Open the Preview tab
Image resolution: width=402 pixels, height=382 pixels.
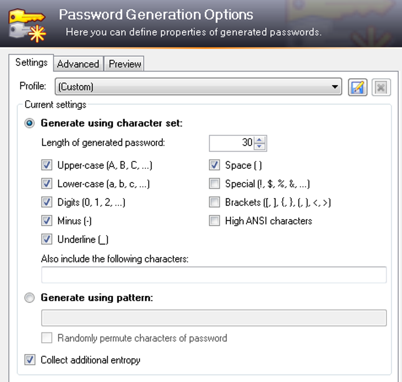[125, 64]
